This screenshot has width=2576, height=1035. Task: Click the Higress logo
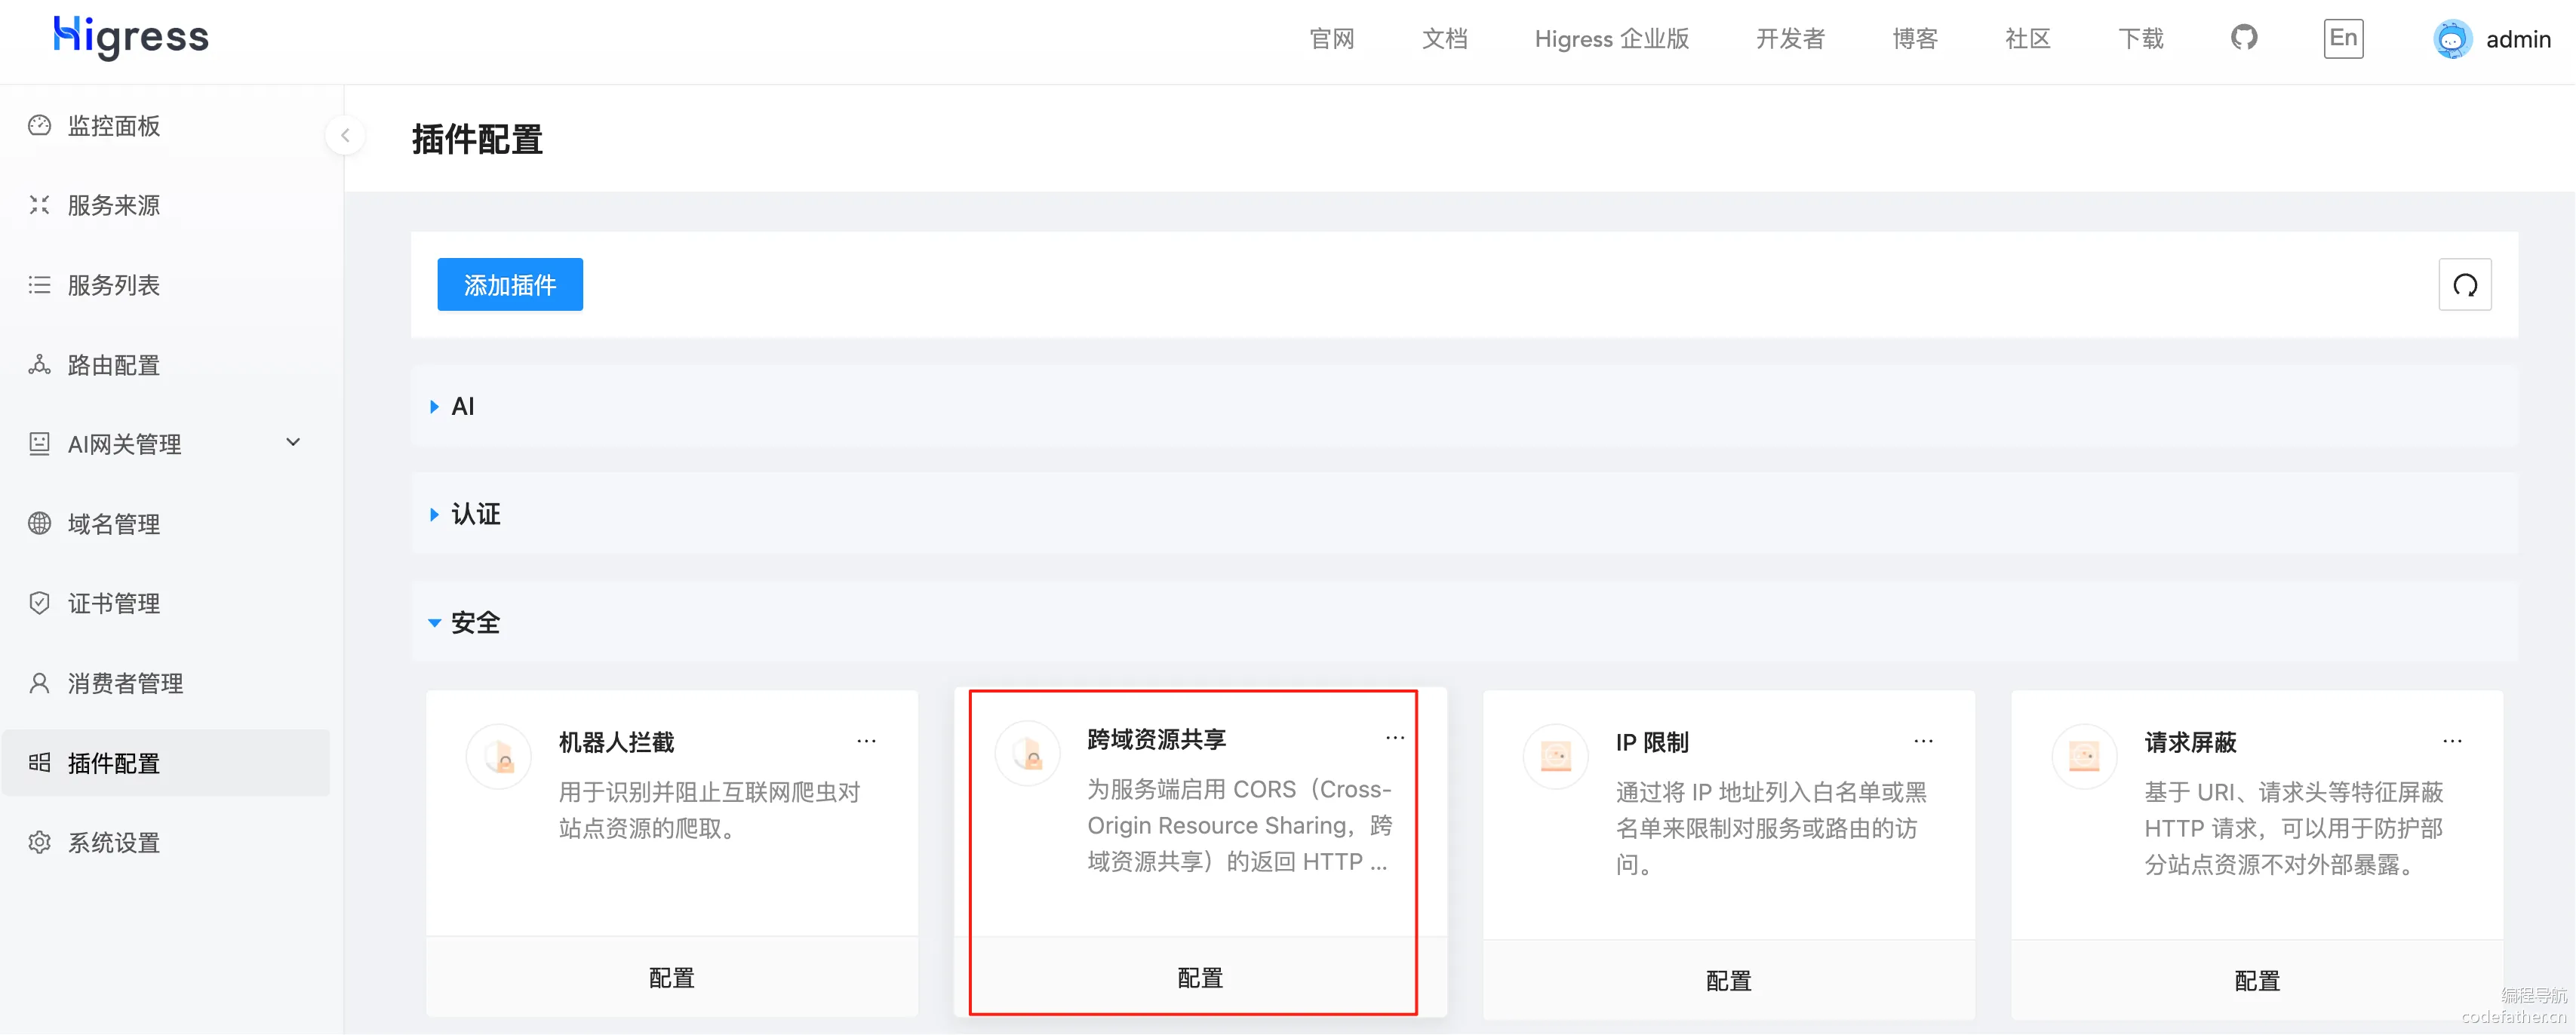(131, 37)
